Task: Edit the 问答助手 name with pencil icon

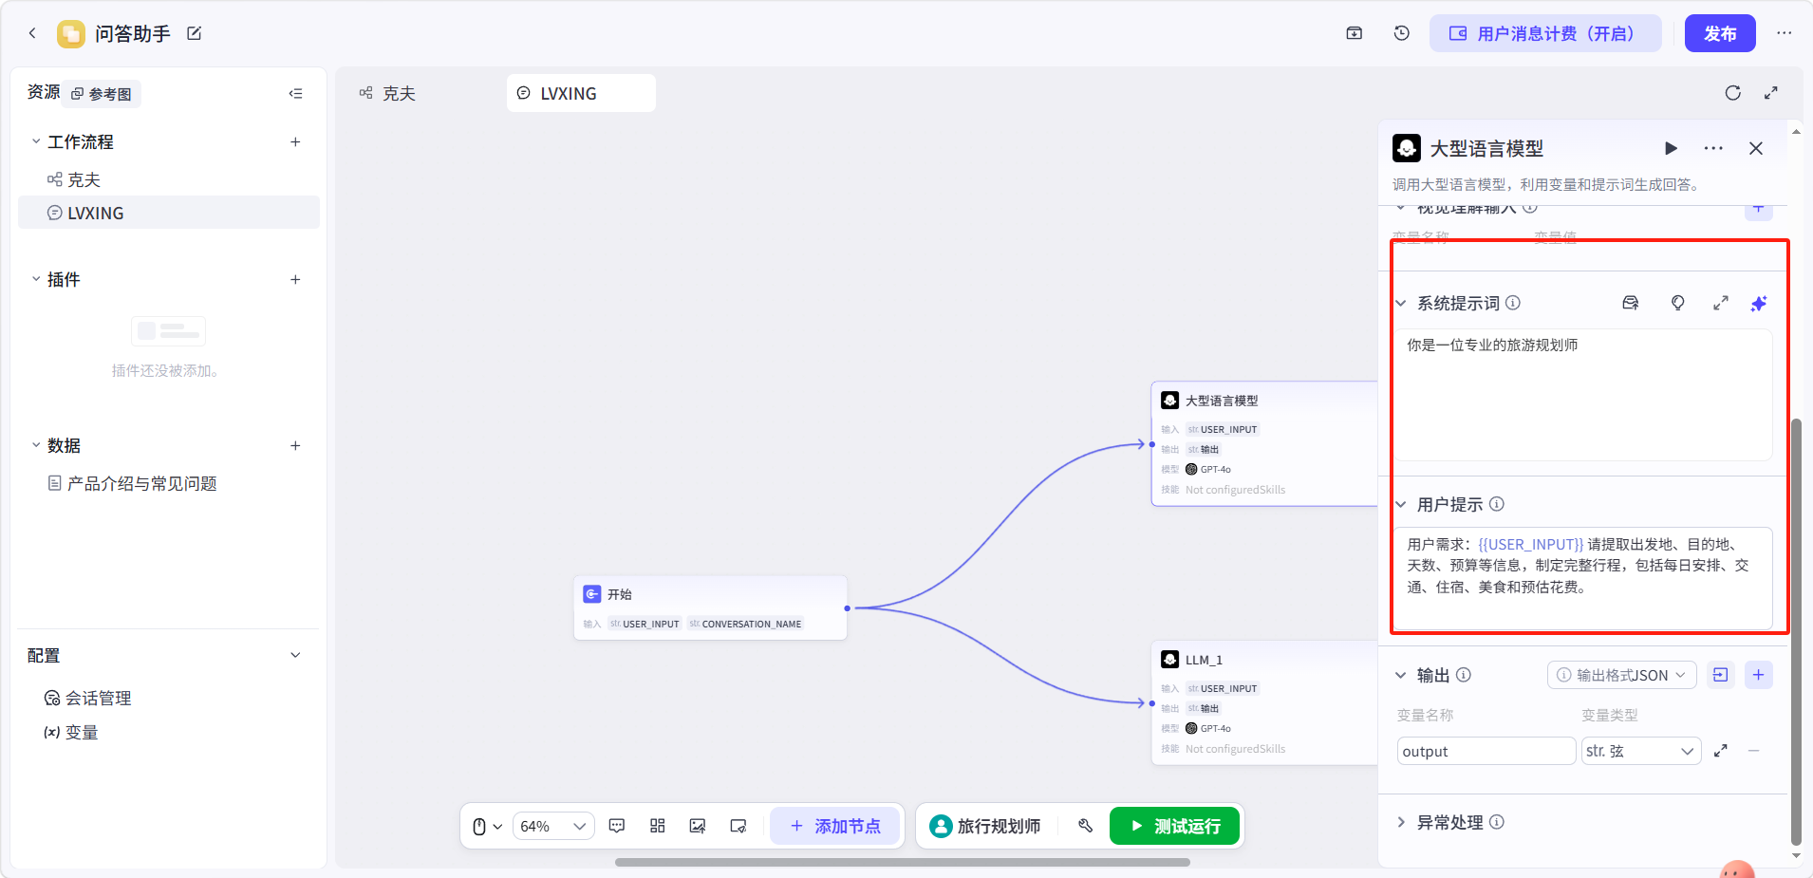Action: 195,33
